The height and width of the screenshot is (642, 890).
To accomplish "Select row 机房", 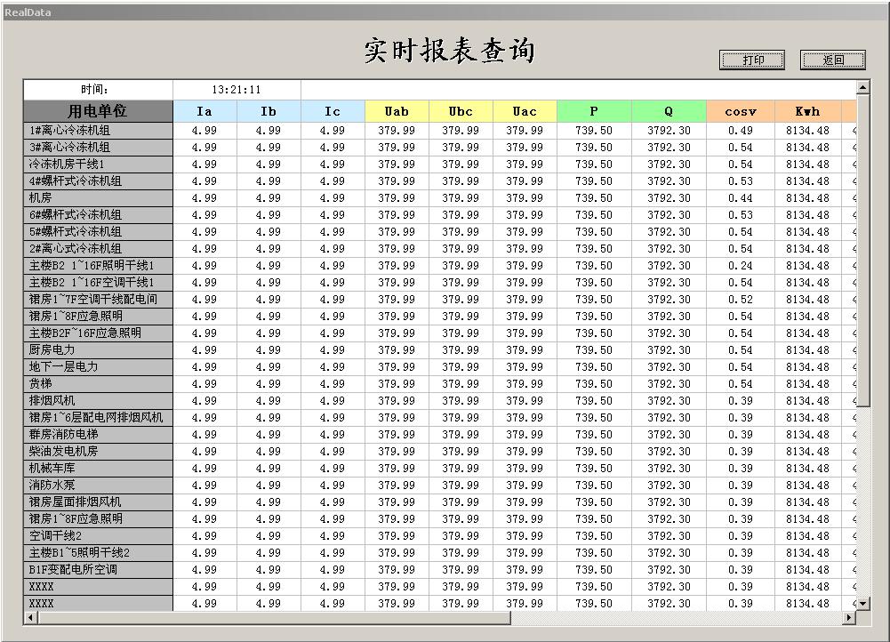I will pos(98,198).
